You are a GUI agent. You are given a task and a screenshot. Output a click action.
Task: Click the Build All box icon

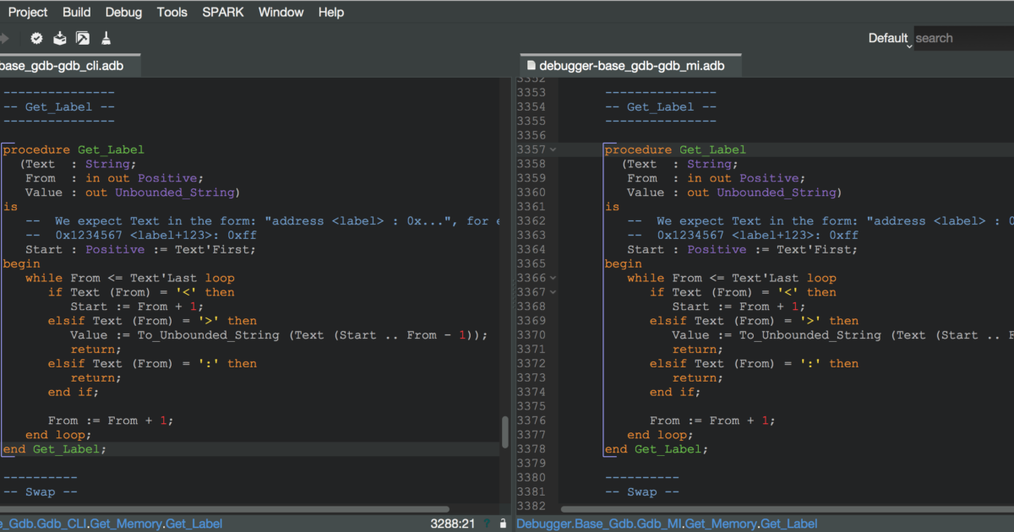(60, 38)
